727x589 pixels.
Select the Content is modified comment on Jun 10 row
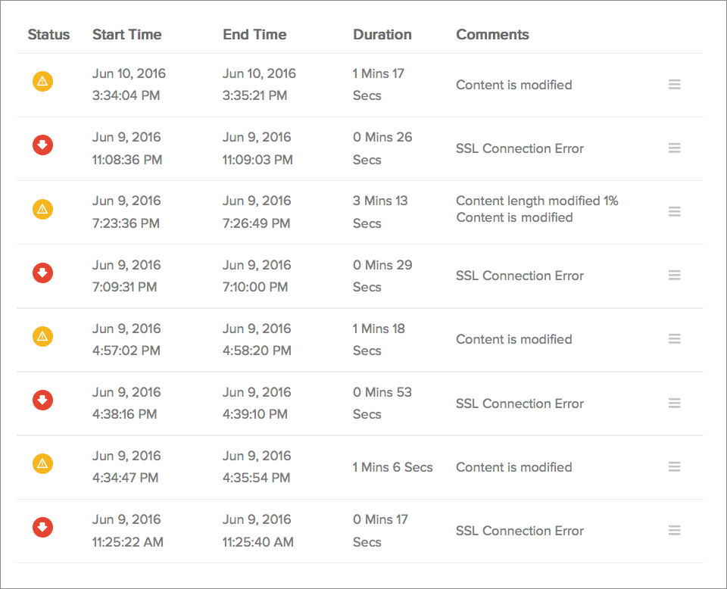[x=513, y=85]
